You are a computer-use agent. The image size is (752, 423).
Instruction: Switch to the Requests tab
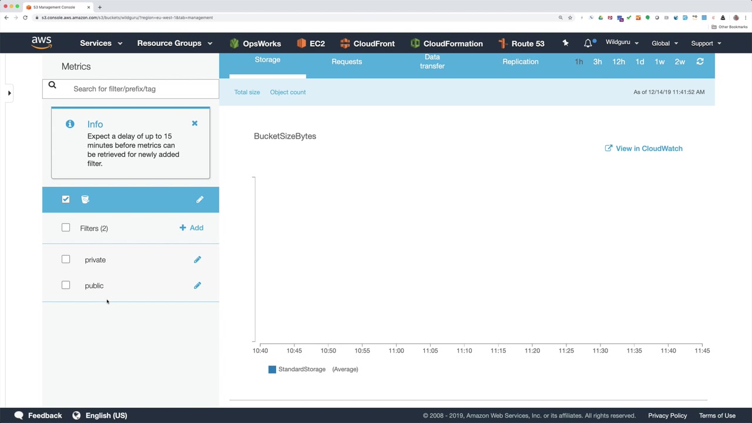point(347,62)
